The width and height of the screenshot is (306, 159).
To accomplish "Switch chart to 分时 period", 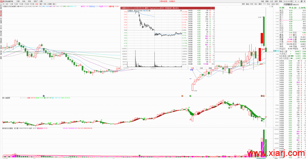I will point(7,4).
